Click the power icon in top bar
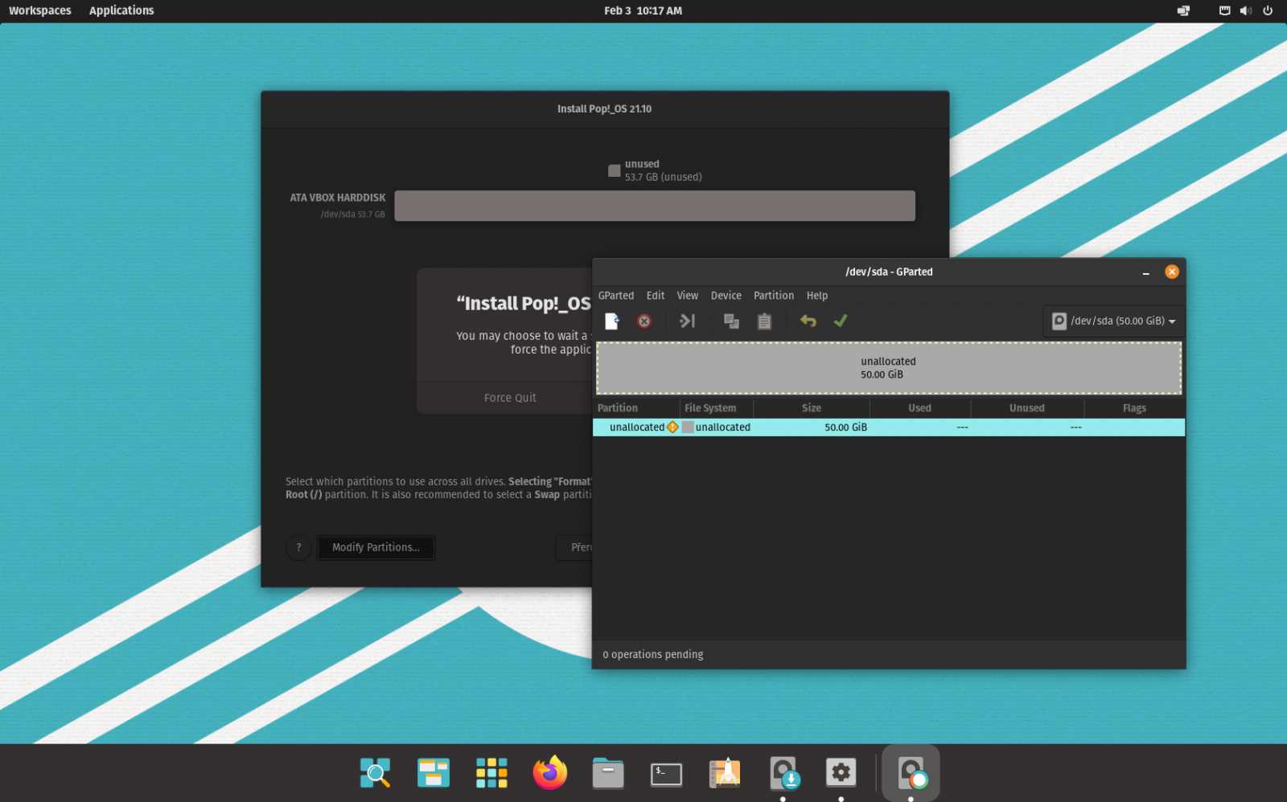The width and height of the screenshot is (1287, 802). tap(1268, 10)
